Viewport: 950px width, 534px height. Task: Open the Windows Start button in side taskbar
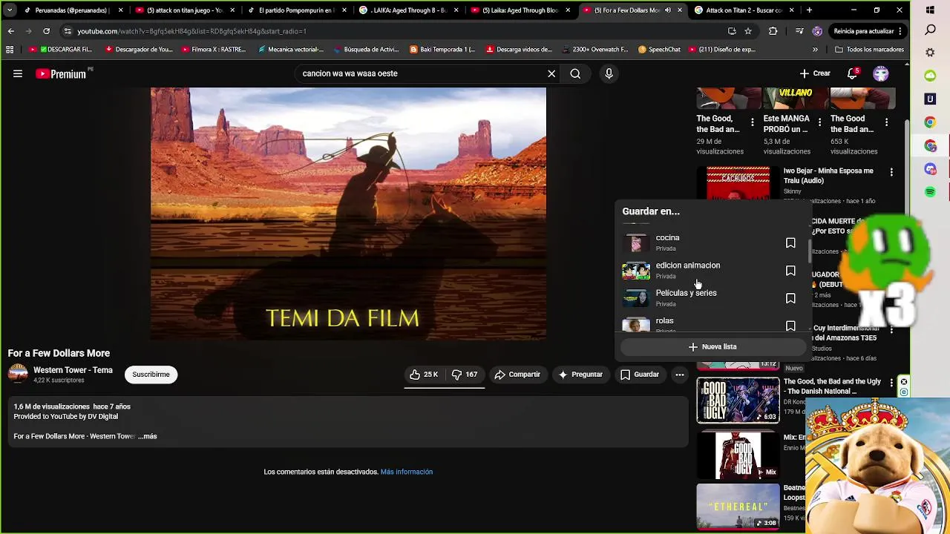931,10
